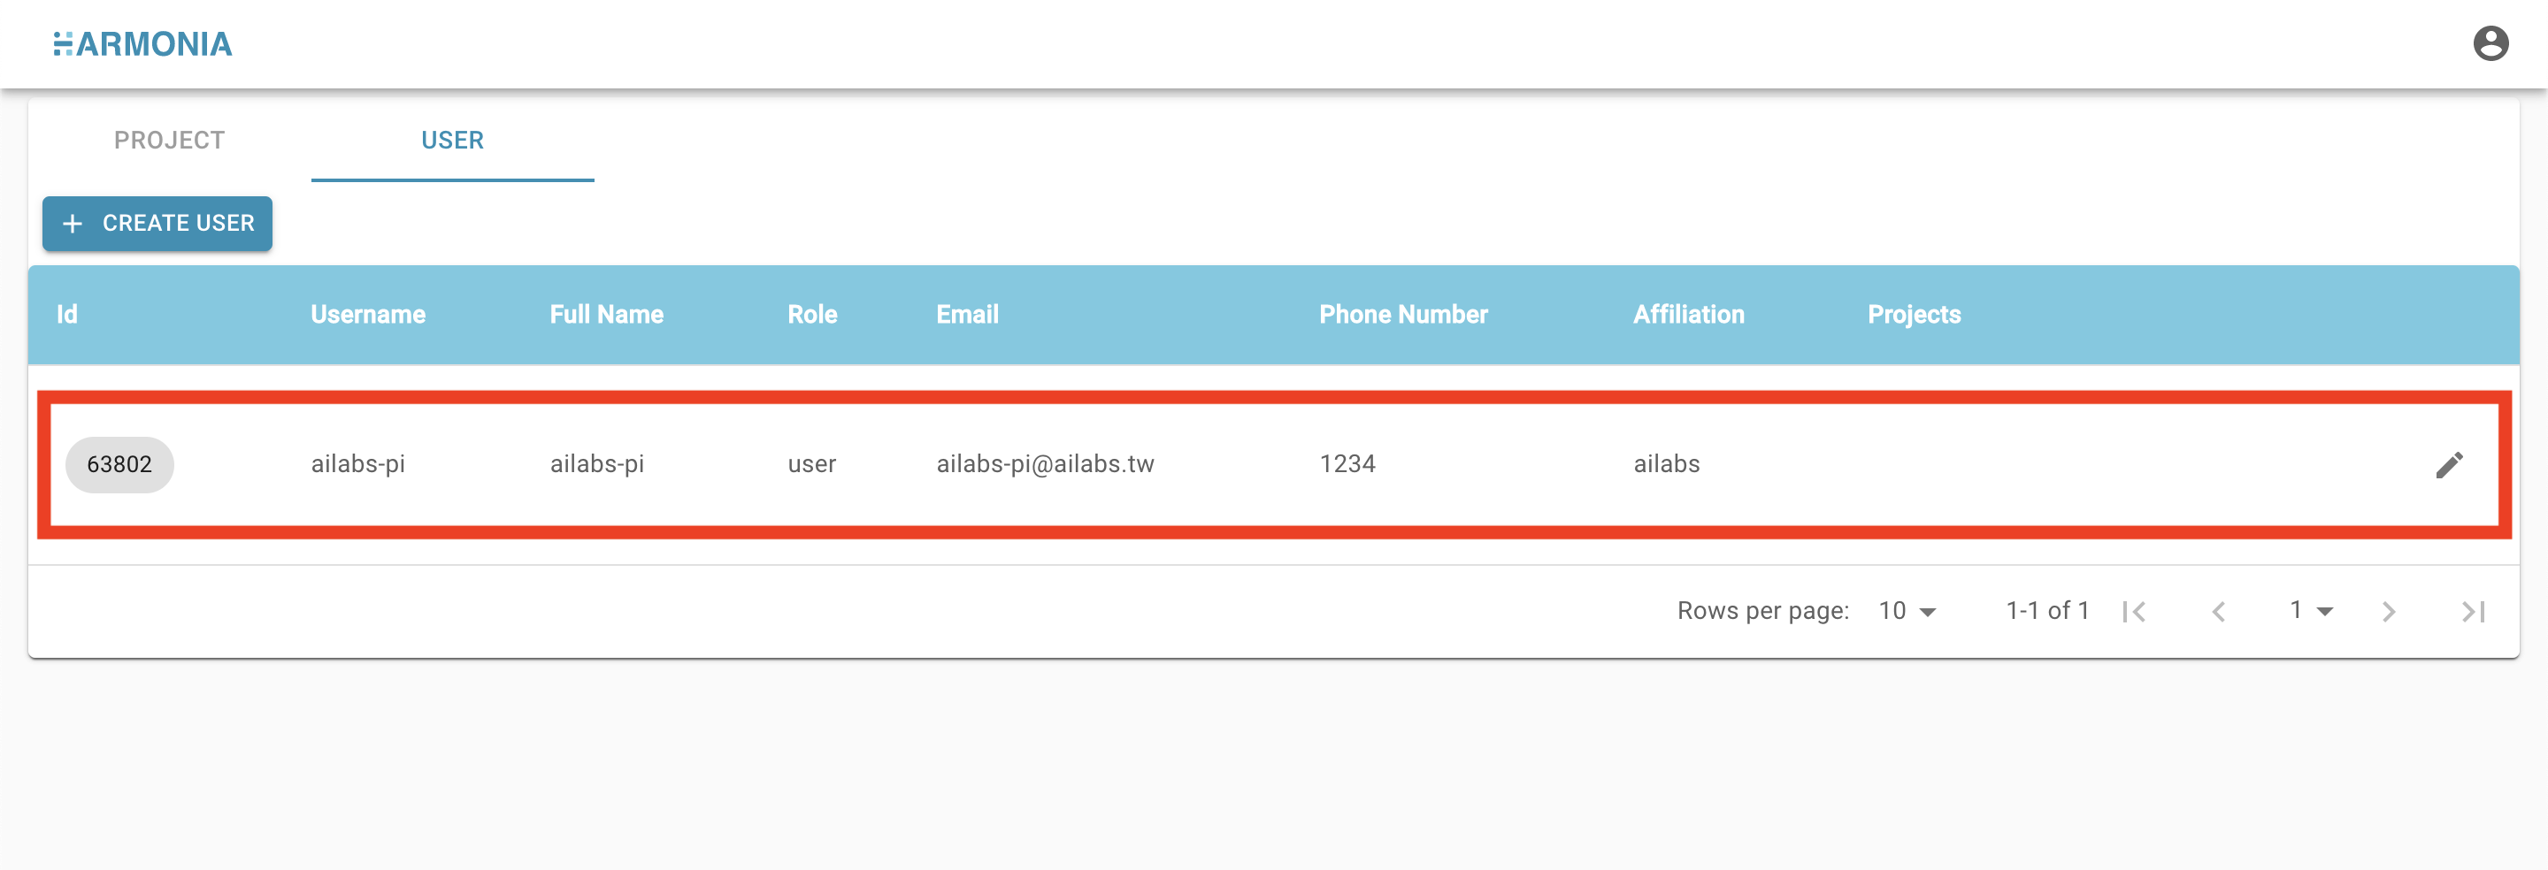Click the Role column header
This screenshot has height=870, width=2548.
pyautogui.click(x=812, y=315)
